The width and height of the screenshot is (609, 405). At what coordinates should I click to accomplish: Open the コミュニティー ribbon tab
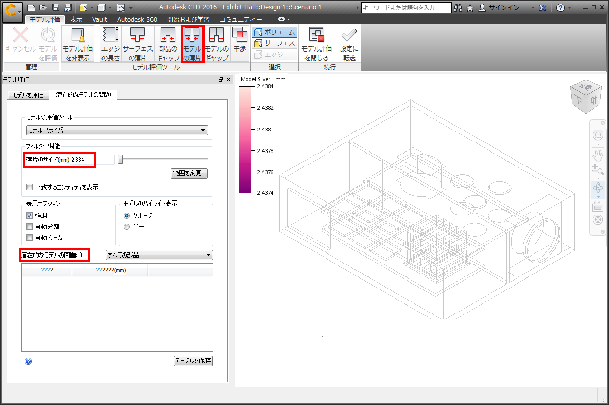(x=240, y=19)
